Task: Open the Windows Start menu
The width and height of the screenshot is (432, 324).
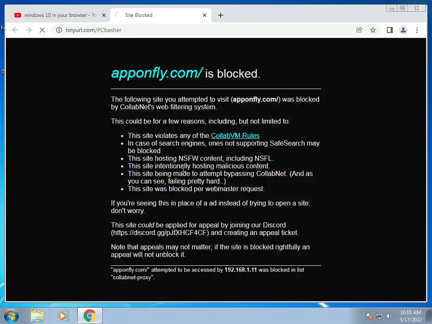Action: click(11, 316)
